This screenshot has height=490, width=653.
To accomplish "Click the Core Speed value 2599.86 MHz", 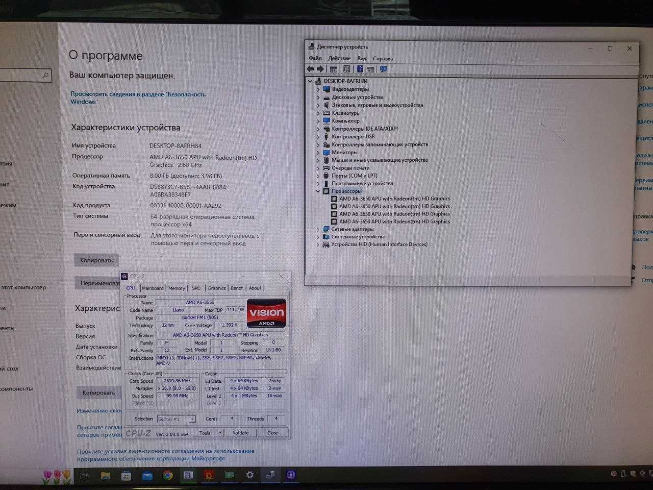I will pos(177,381).
